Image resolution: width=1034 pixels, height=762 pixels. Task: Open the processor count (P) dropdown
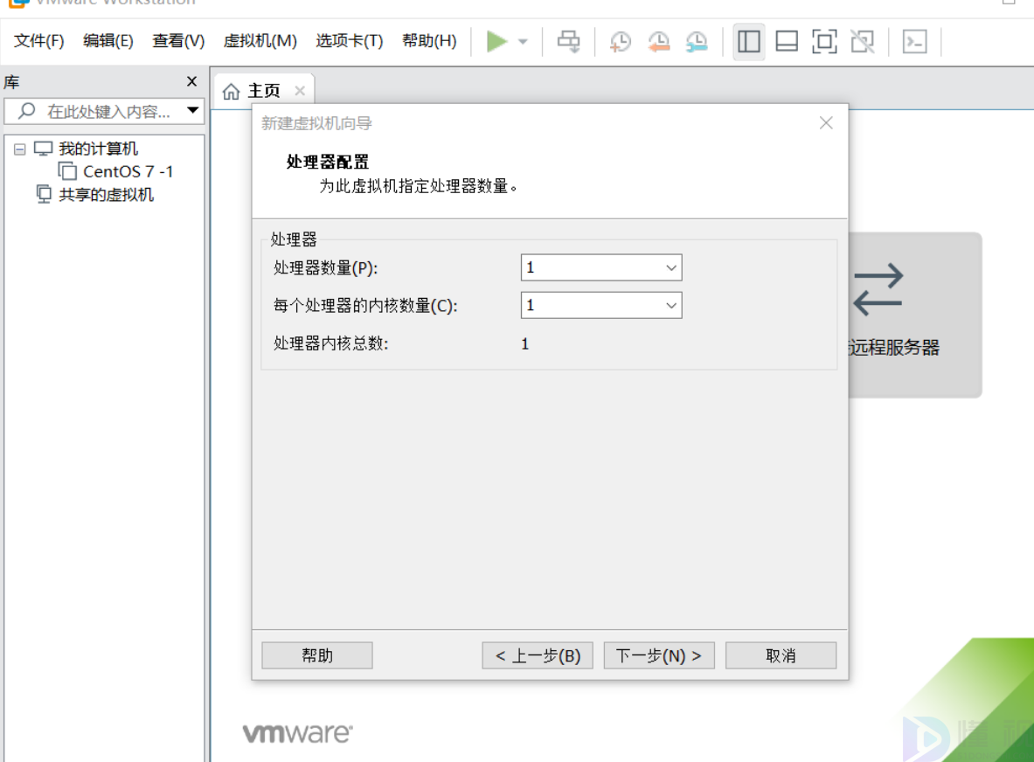pyautogui.click(x=600, y=268)
